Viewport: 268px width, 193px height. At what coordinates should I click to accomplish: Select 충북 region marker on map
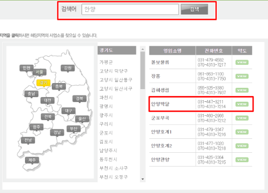[59, 86]
